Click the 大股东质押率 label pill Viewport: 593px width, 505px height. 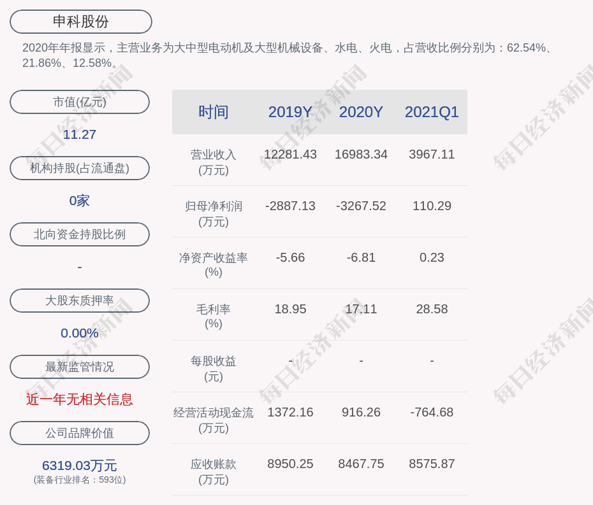click(80, 301)
